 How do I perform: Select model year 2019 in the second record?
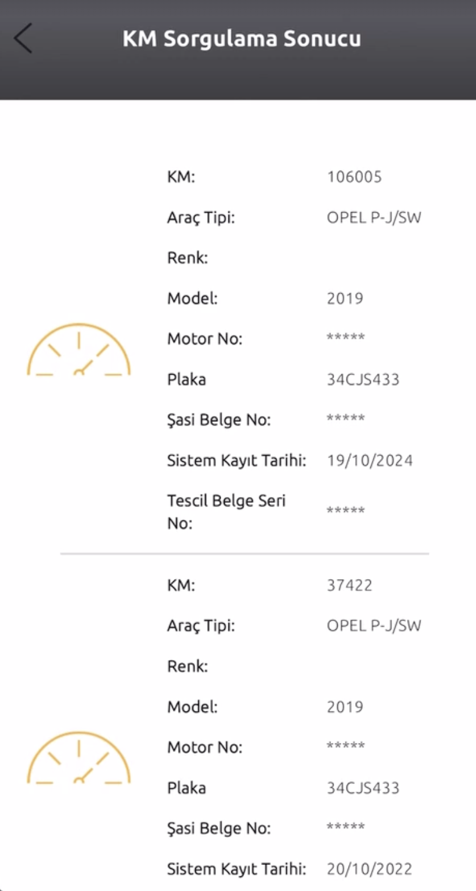pos(345,707)
